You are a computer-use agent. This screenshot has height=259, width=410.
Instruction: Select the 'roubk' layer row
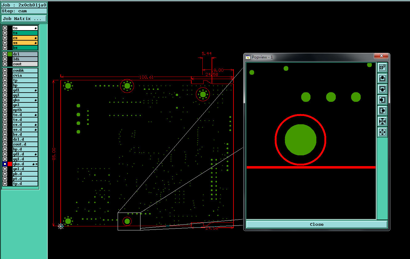25,70
